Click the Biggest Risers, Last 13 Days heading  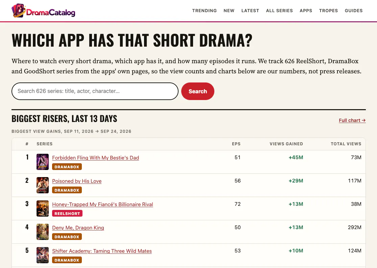(64, 119)
